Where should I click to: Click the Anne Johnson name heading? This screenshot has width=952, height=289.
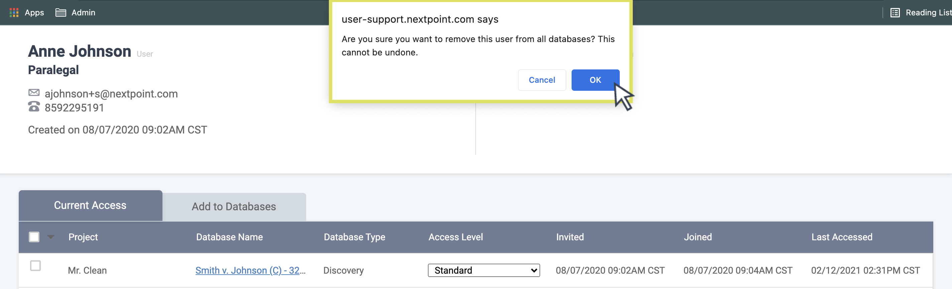tap(80, 51)
